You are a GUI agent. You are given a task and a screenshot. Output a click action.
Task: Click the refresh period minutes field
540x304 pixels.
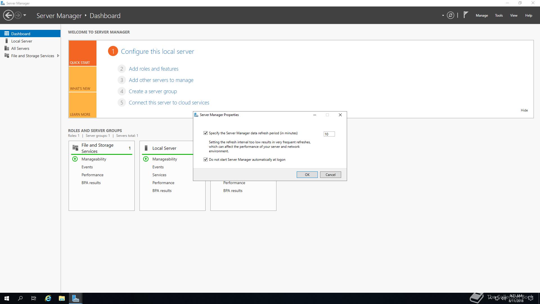(329, 134)
